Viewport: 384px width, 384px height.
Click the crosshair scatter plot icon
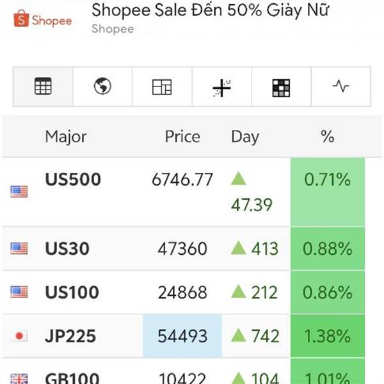point(221,87)
